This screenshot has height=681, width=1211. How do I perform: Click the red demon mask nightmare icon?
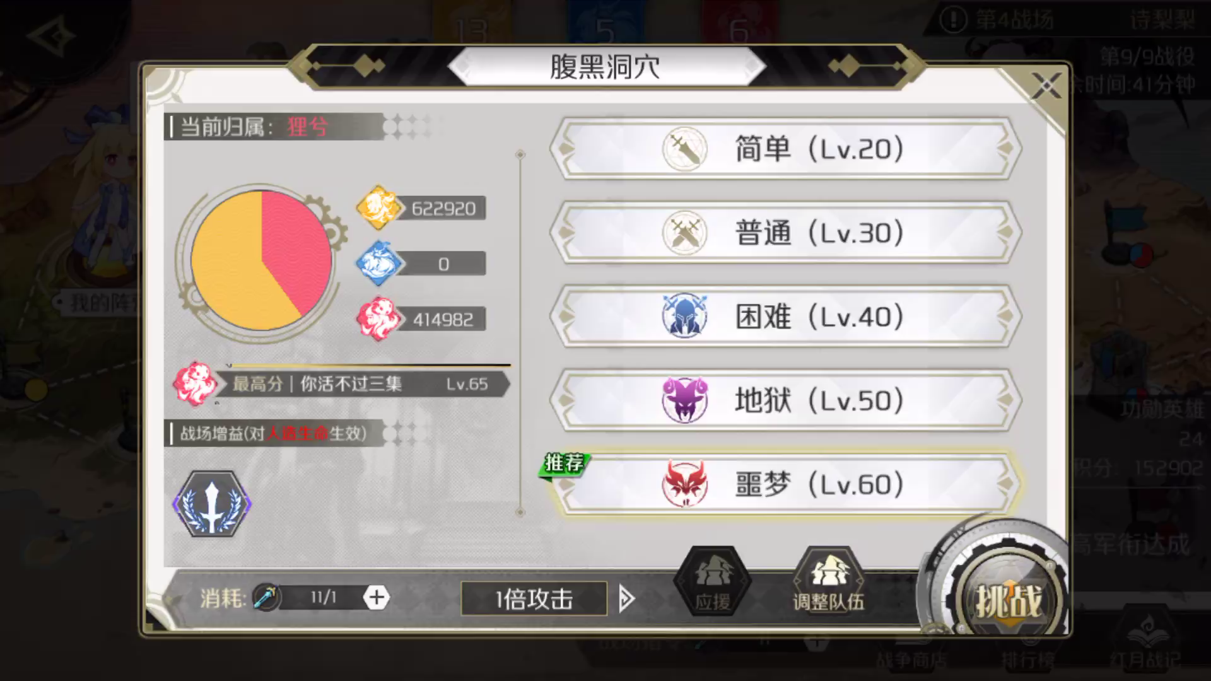[x=685, y=484]
